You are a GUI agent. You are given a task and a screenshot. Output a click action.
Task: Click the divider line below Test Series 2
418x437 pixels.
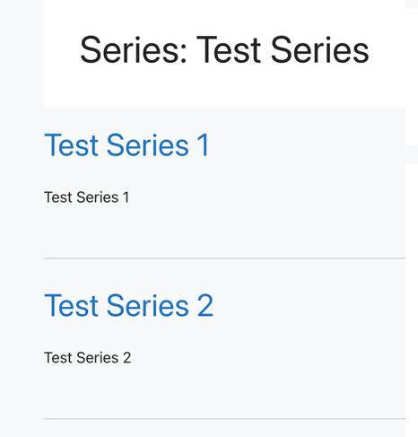pyautogui.click(x=224, y=418)
